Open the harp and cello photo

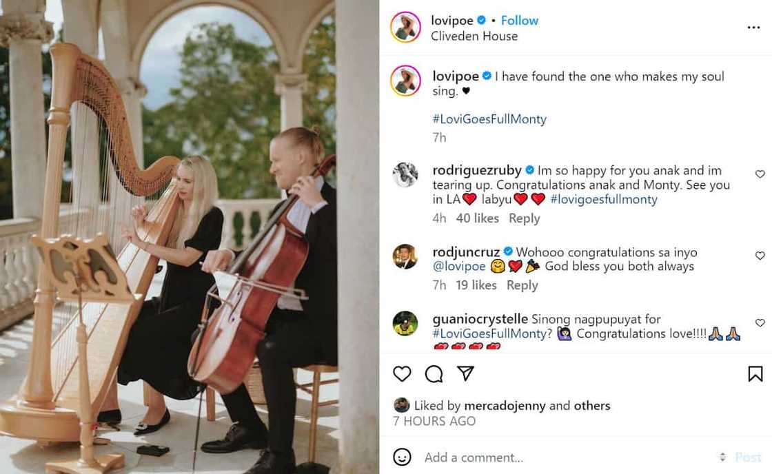190,237
